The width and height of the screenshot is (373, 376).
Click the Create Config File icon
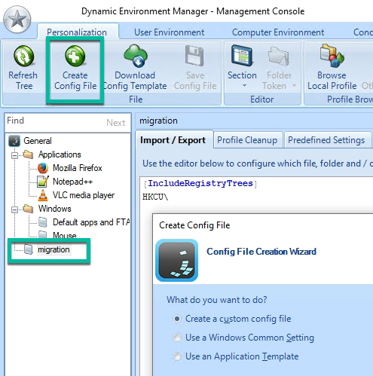75,57
